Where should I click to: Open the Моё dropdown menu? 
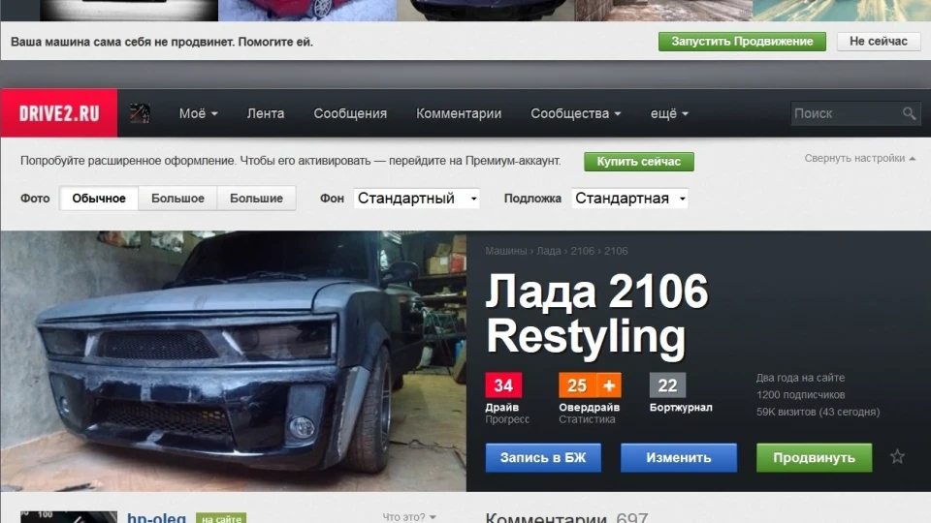click(198, 113)
